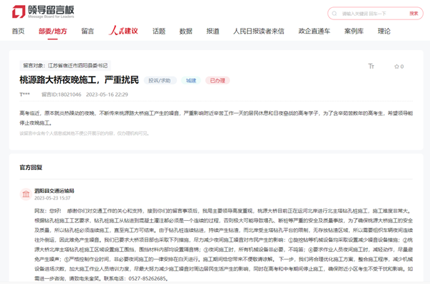Click the search magnifier icon
430x284 pixels.
[x=334, y=14]
